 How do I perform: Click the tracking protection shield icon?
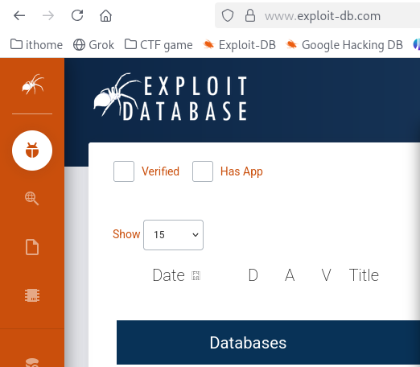coord(228,15)
